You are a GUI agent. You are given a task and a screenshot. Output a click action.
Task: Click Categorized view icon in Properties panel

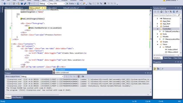(155, 69)
